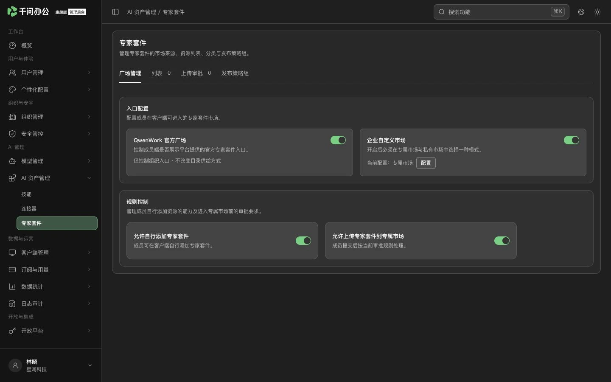Expand 安全管控 chevron
The image size is (611, 382).
point(89,134)
